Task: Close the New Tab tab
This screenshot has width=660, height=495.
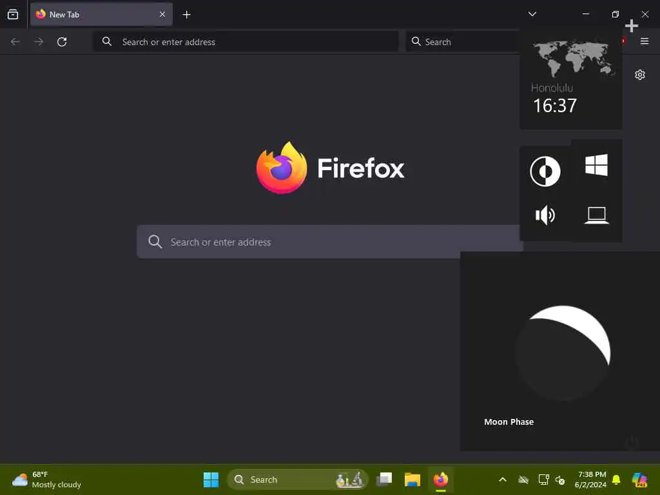Action: pos(162,14)
